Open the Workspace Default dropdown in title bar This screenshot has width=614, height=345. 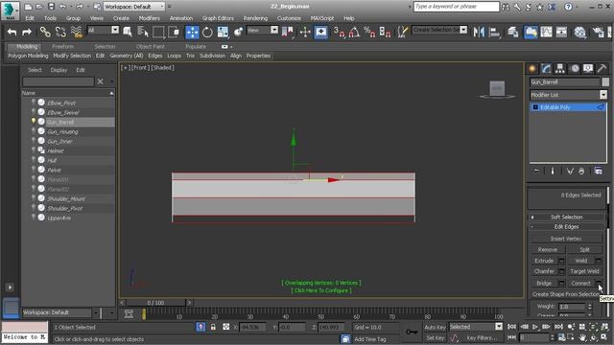coord(133,7)
